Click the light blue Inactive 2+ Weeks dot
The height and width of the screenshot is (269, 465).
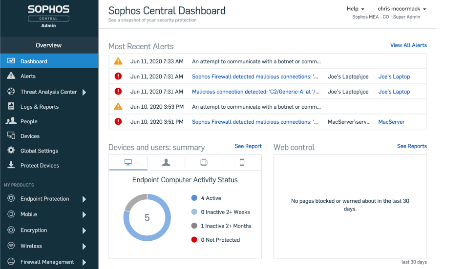click(194, 211)
